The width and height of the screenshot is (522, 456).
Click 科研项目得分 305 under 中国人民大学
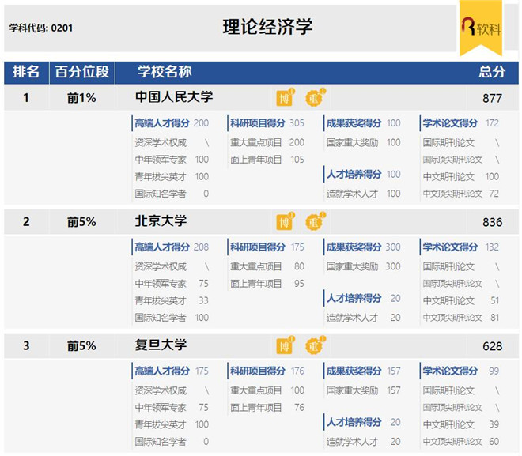tap(267, 123)
